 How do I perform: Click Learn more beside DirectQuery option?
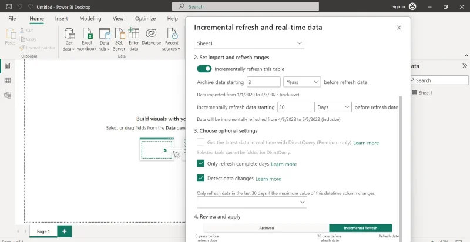(366, 143)
